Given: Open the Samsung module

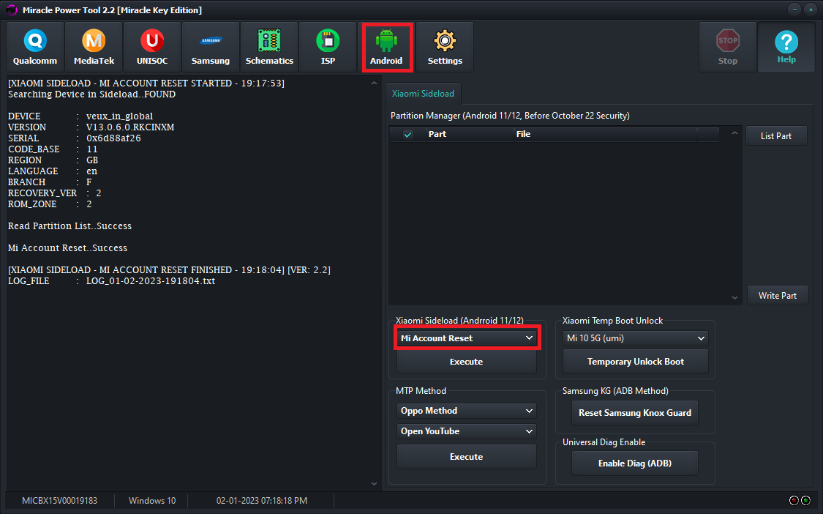Looking at the screenshot, I should 211,47.
